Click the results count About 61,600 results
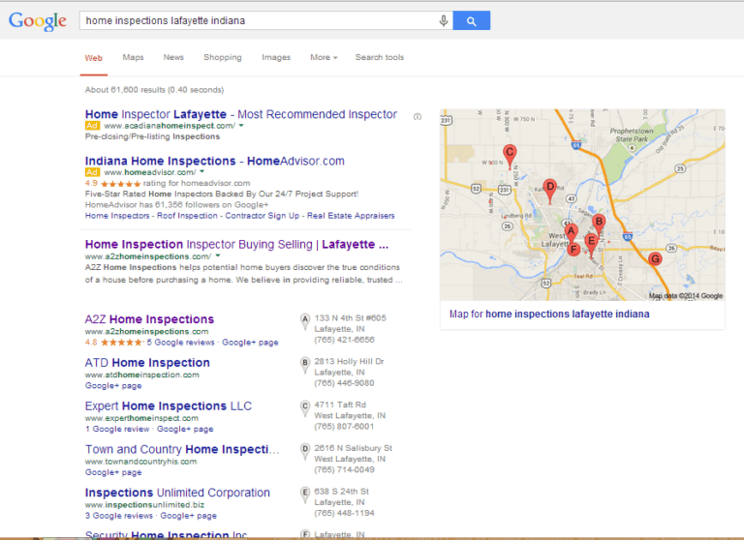Screen dimensions: 744x540 (154, 90)
